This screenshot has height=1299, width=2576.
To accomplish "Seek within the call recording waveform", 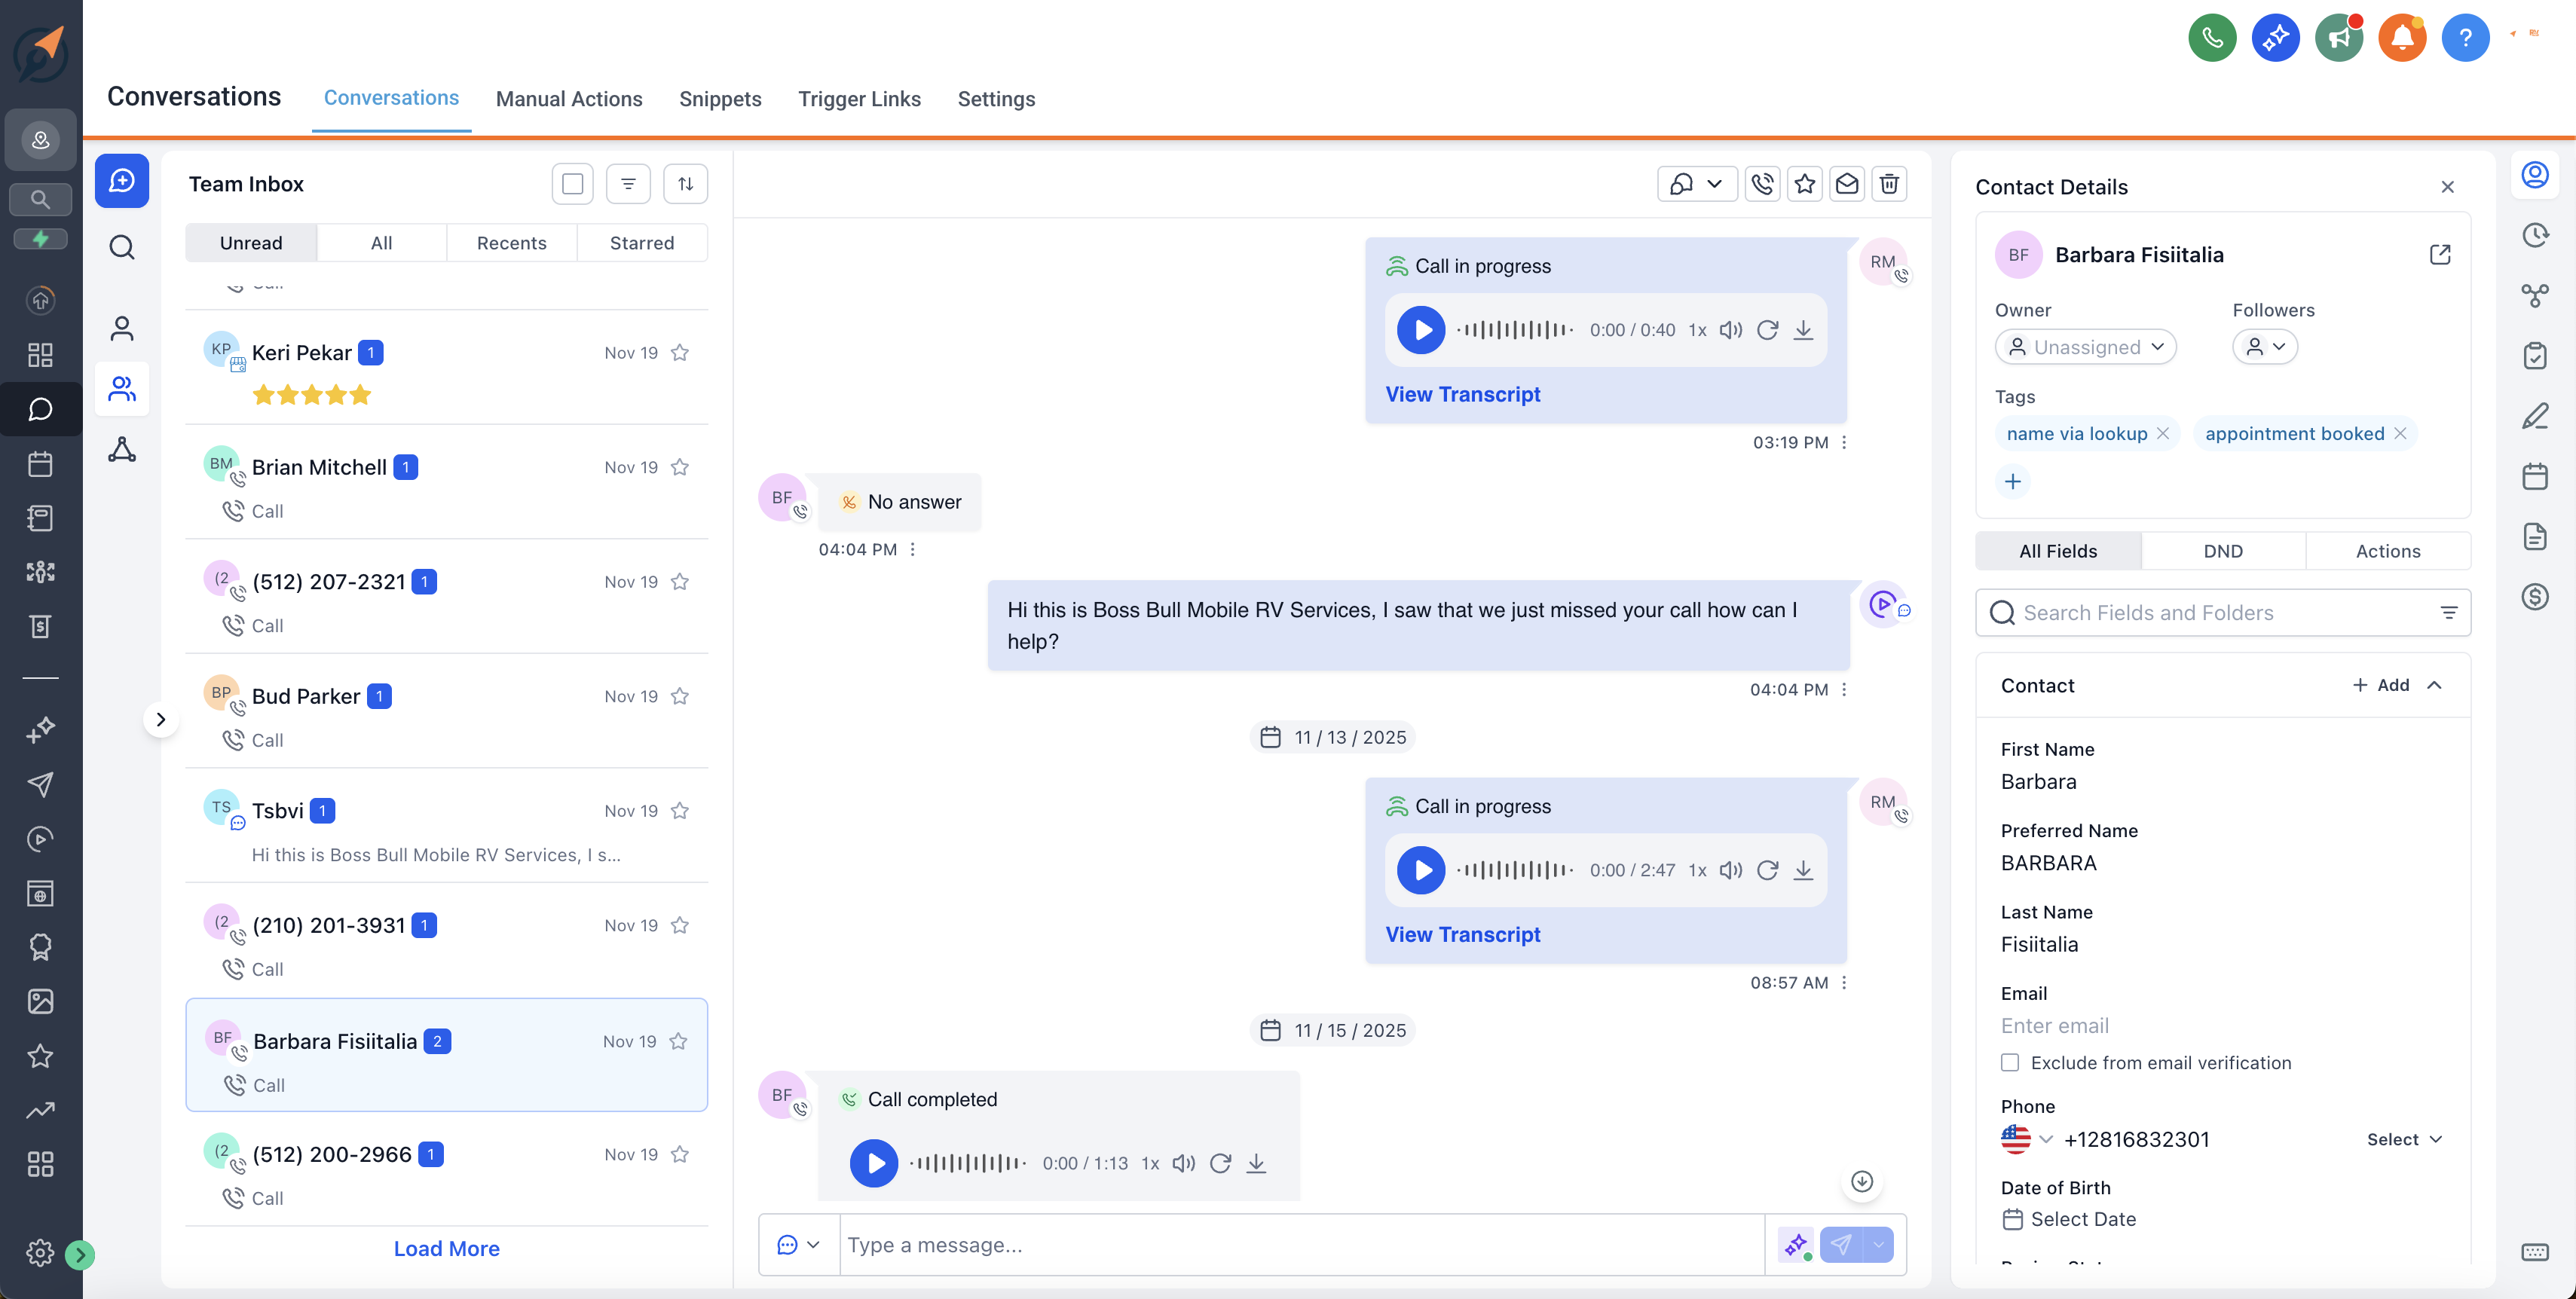I will 1515,330.
